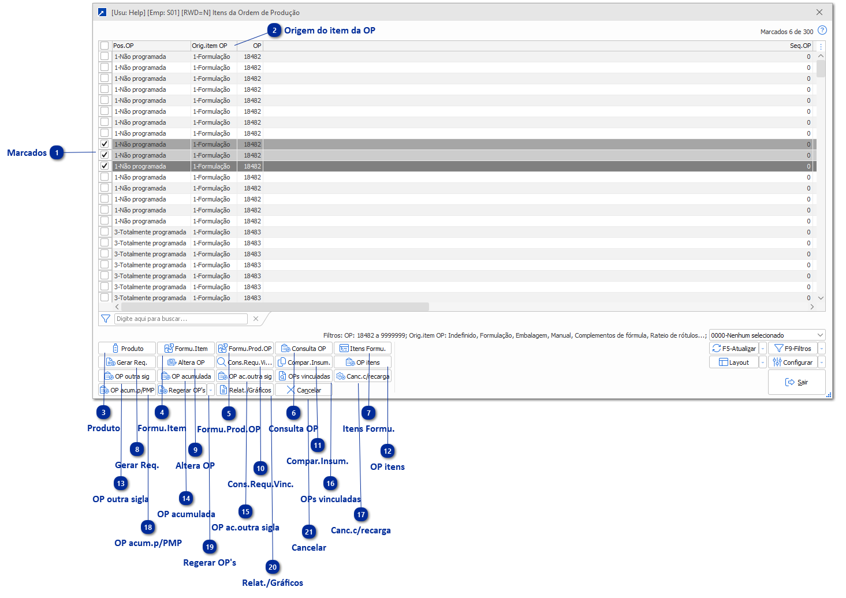Image resolution: width=846 pixels, height=598 pixels.
Task: Click Canc.c/recarga button
Action: pos(363,376)
